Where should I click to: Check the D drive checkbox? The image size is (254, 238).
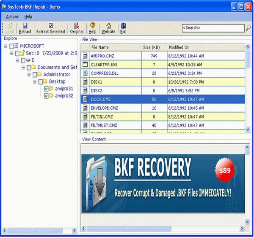(x=23, y=60)
